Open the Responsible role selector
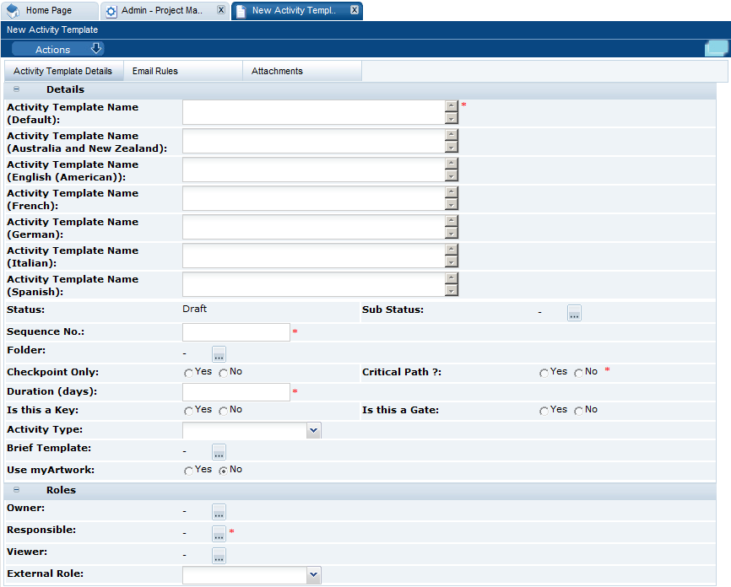 tap(219, 534)
